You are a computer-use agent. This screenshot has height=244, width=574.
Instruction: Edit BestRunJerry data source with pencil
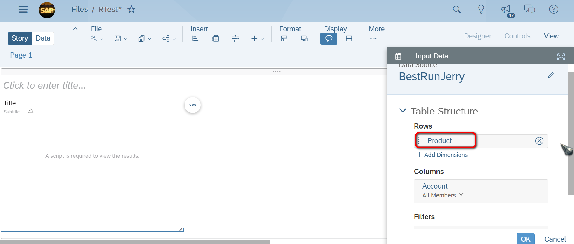point(551,75)
